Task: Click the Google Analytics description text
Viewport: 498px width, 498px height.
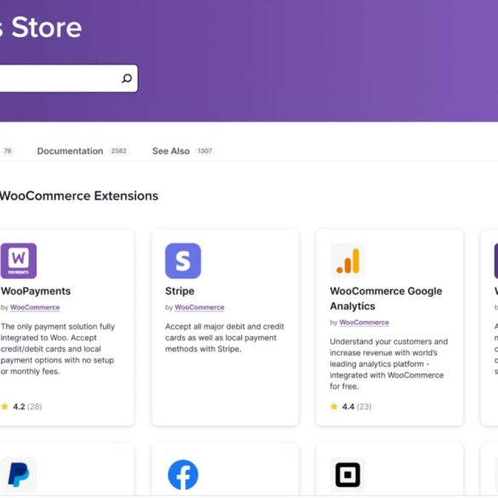Action: click(389, 363)
